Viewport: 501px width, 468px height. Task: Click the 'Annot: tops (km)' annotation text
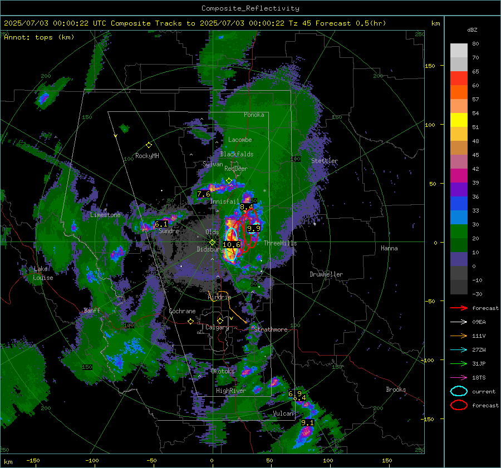tap(39, 37)
